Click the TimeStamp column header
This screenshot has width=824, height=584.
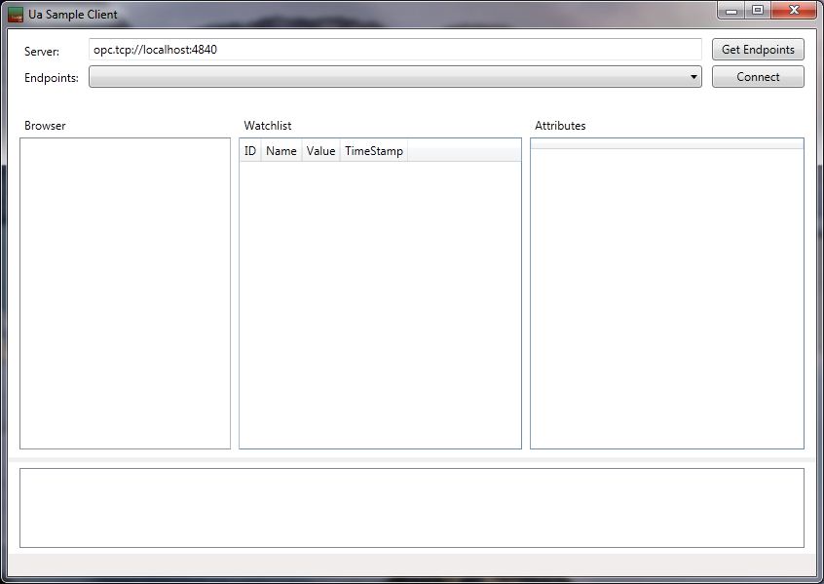coord(373,151)
